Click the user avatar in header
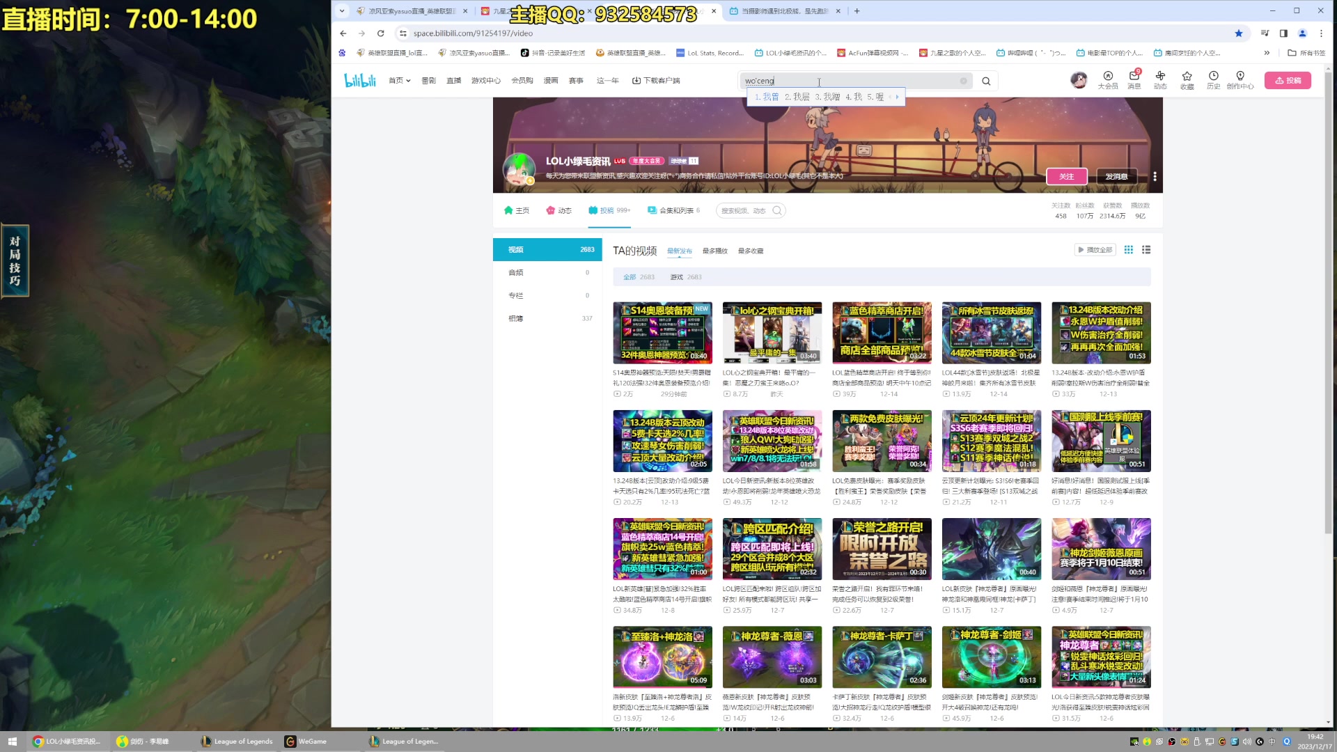The height and width of the screenshot is (752, 1337). coord(1079,80)
